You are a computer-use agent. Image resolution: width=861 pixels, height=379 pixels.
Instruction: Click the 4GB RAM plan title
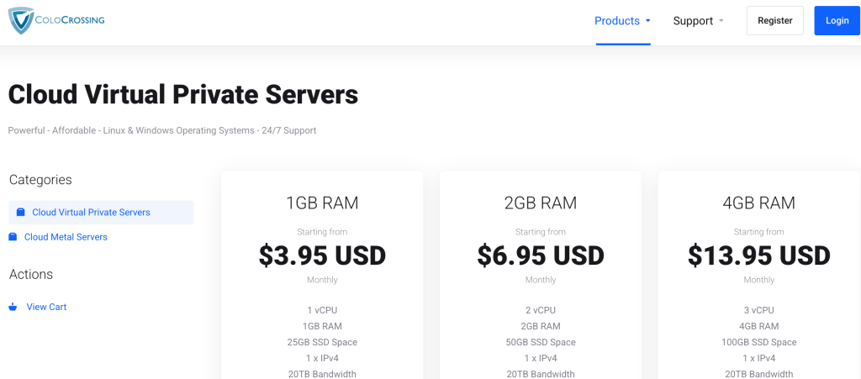pyautogui.click(x=759, y=203)
